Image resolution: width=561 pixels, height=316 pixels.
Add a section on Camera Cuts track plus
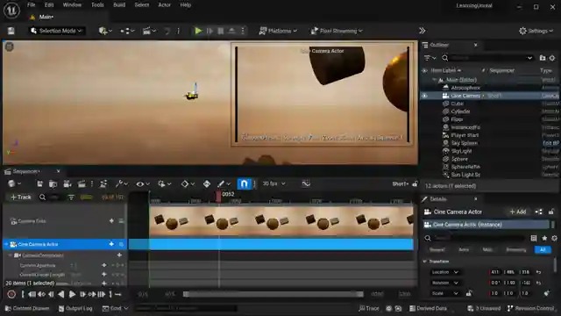tap(111, 221)
